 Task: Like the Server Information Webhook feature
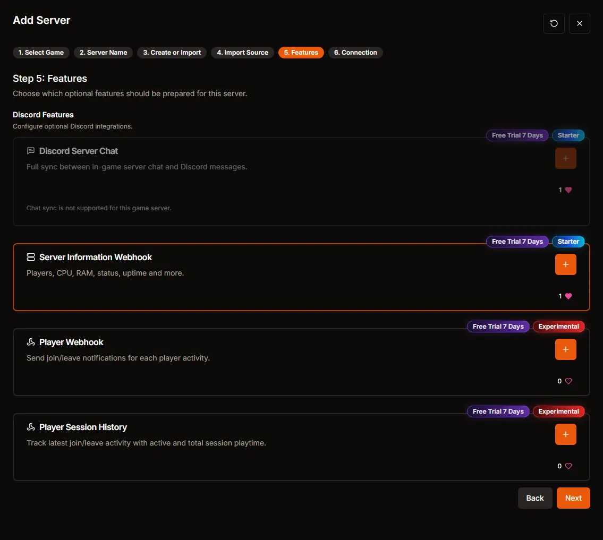point(568,296)
